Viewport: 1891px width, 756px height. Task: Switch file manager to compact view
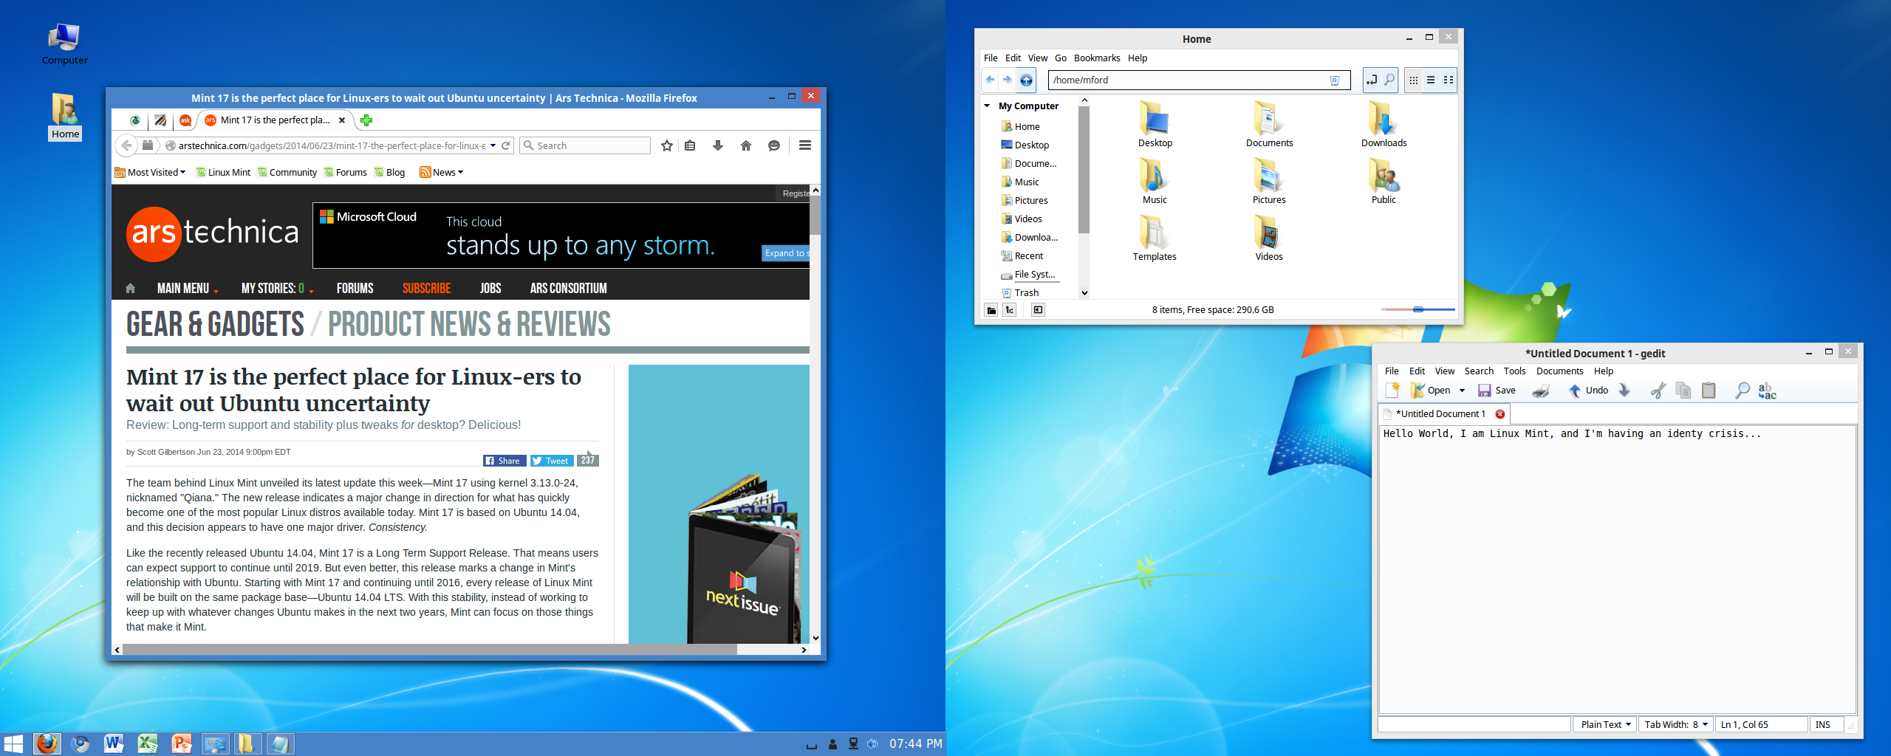(x=1449, y=80)
